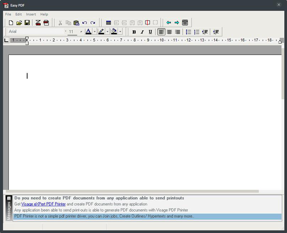Click the greyed merge cells icon
Viewport: 287px width, 233px height.
pyautogui.click(x=155, y=22)
